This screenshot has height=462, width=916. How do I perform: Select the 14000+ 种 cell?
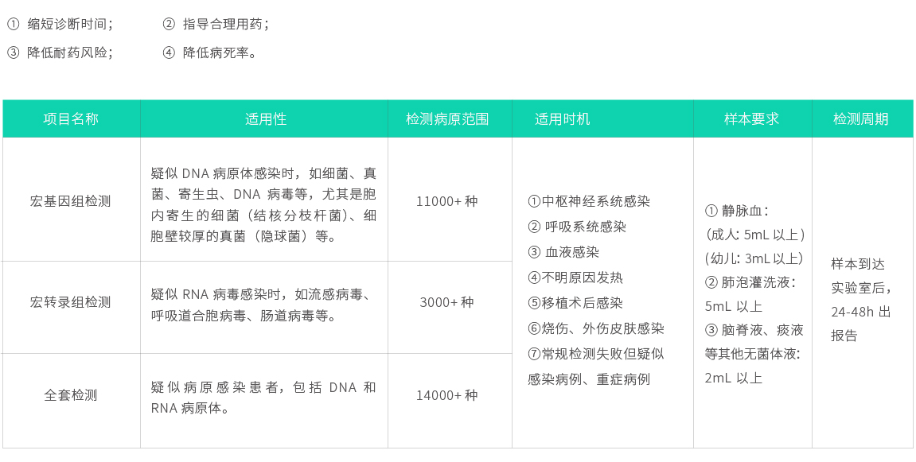click(447, 395)
